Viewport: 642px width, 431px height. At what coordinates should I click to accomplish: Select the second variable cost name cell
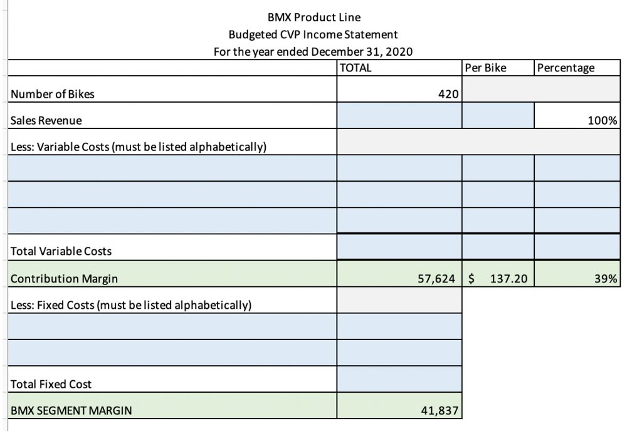click(172, 194)
